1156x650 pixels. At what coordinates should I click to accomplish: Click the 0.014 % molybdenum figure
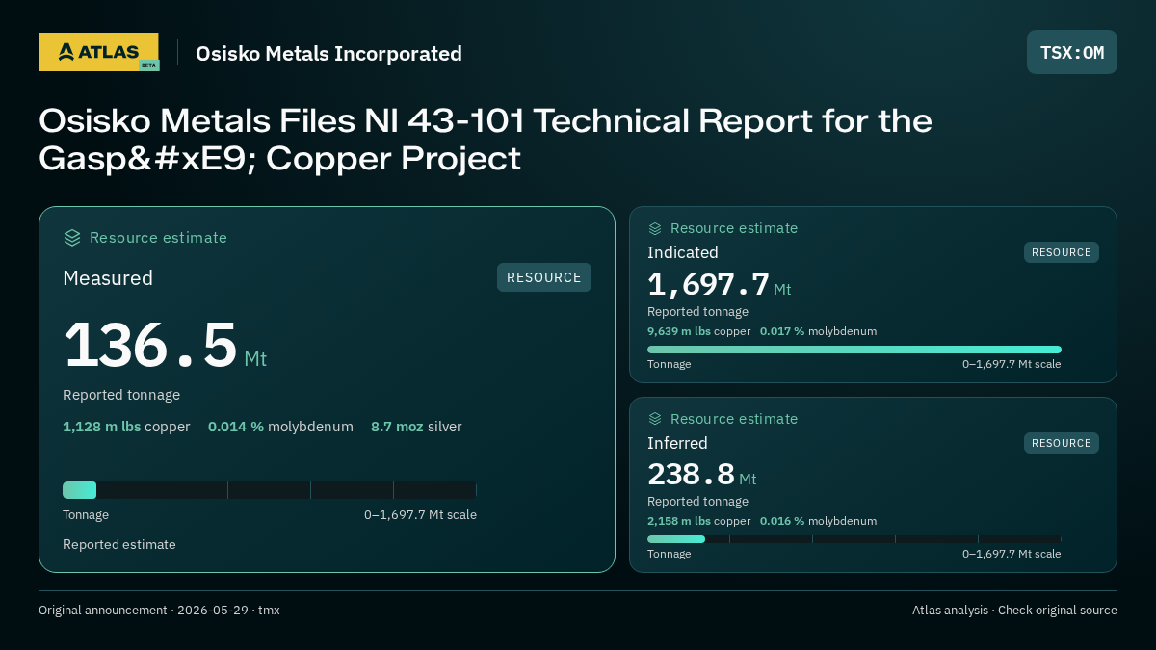pyautogui.click(x=280, y=427)
